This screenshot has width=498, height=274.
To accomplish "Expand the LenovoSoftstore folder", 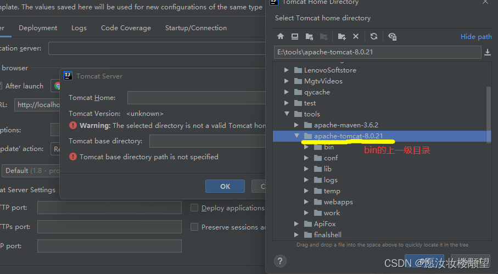I will point(287,70).
